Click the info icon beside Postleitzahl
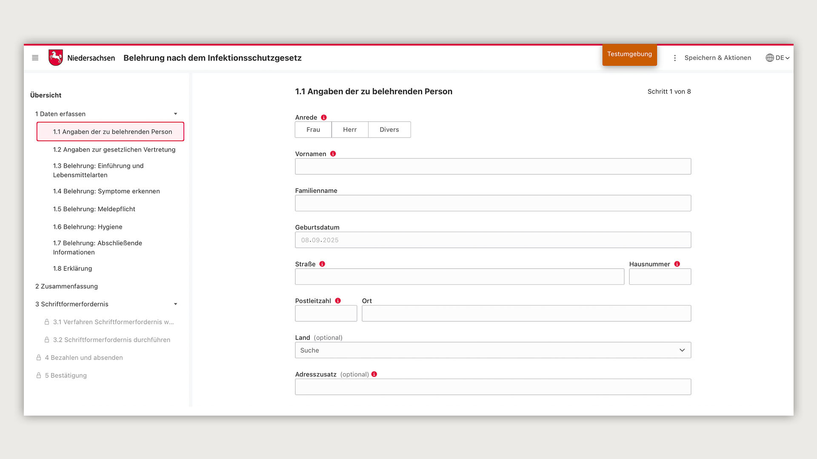The width and height of the screenshot is (817, 459). point(338,300)
